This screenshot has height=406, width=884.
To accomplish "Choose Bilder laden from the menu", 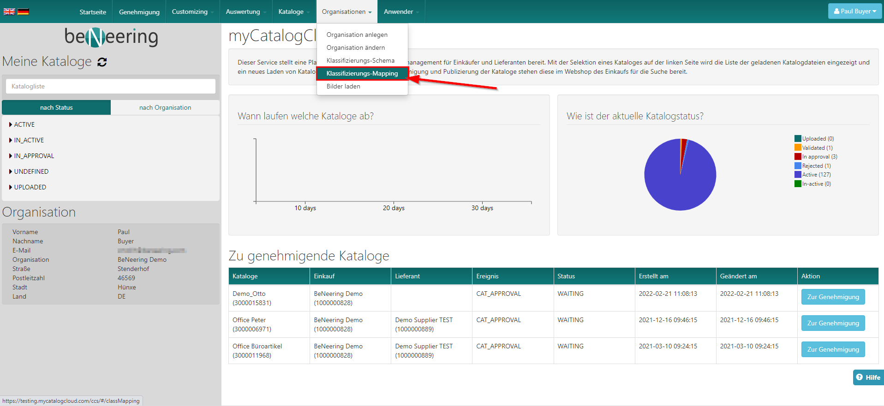I will [343, 86].
